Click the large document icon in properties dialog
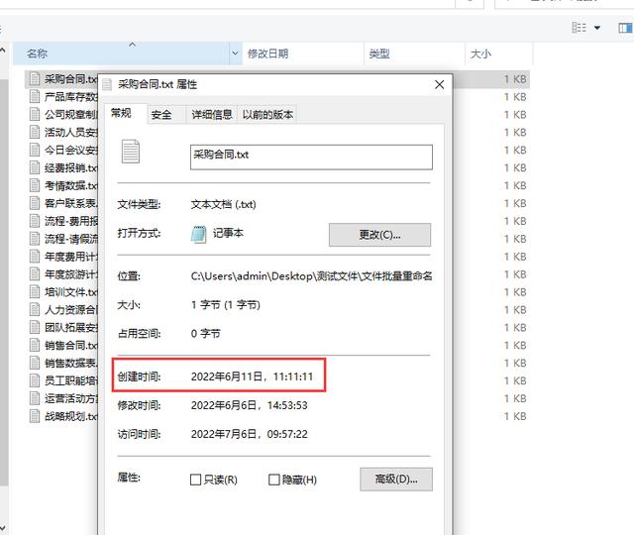This screenshot has width=634, height=535. tap(131, 152)
